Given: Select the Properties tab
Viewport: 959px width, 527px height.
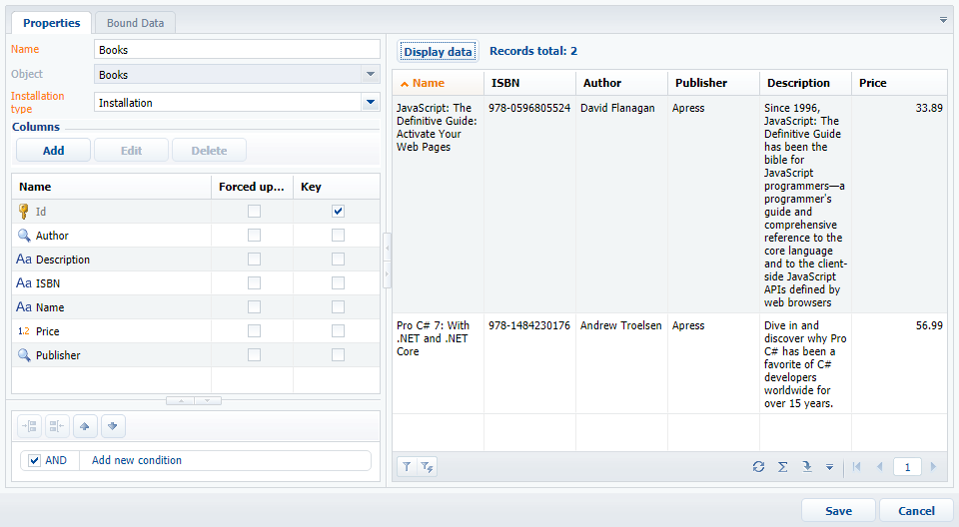Looking at the screenshot, I should coord(51,22).
